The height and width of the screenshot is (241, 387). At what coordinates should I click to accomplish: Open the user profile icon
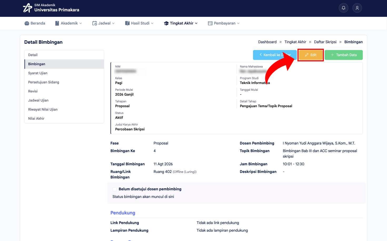pyautogui.click(x=357, y=8)
